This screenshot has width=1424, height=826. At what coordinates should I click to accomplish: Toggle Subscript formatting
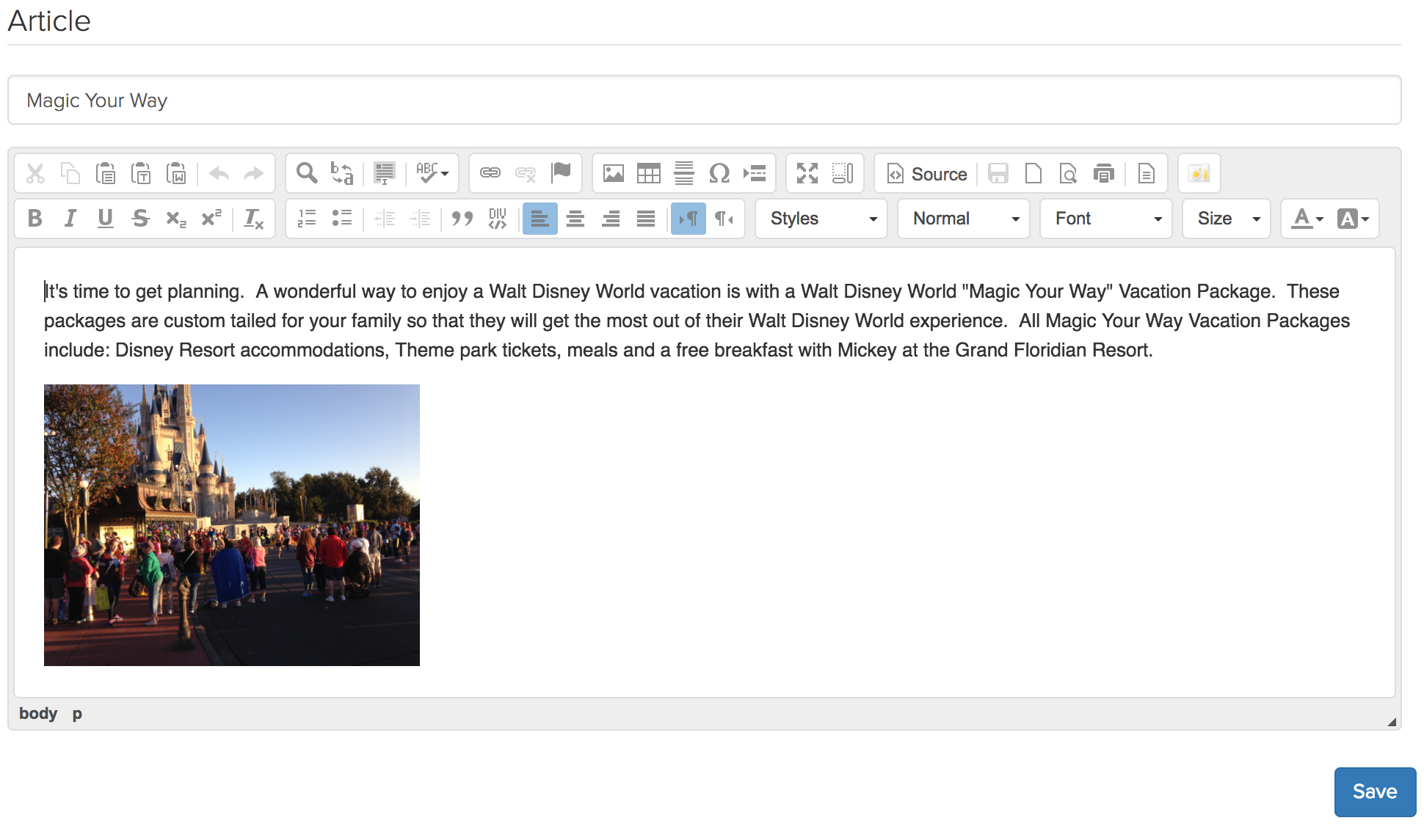[176, 219]
